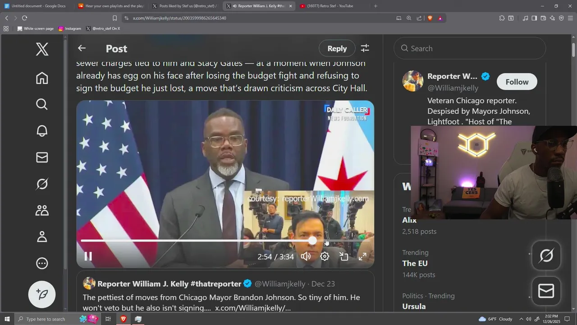The height and width of the screenshot is (325, 577).
Task: Open Explore search icon in sidebar
Action: 42,104
